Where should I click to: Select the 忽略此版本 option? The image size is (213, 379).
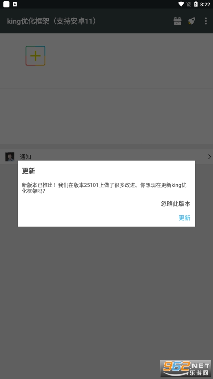176,204
